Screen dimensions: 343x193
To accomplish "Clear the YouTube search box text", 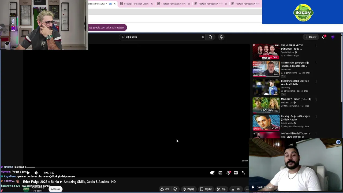I will 203,37.
